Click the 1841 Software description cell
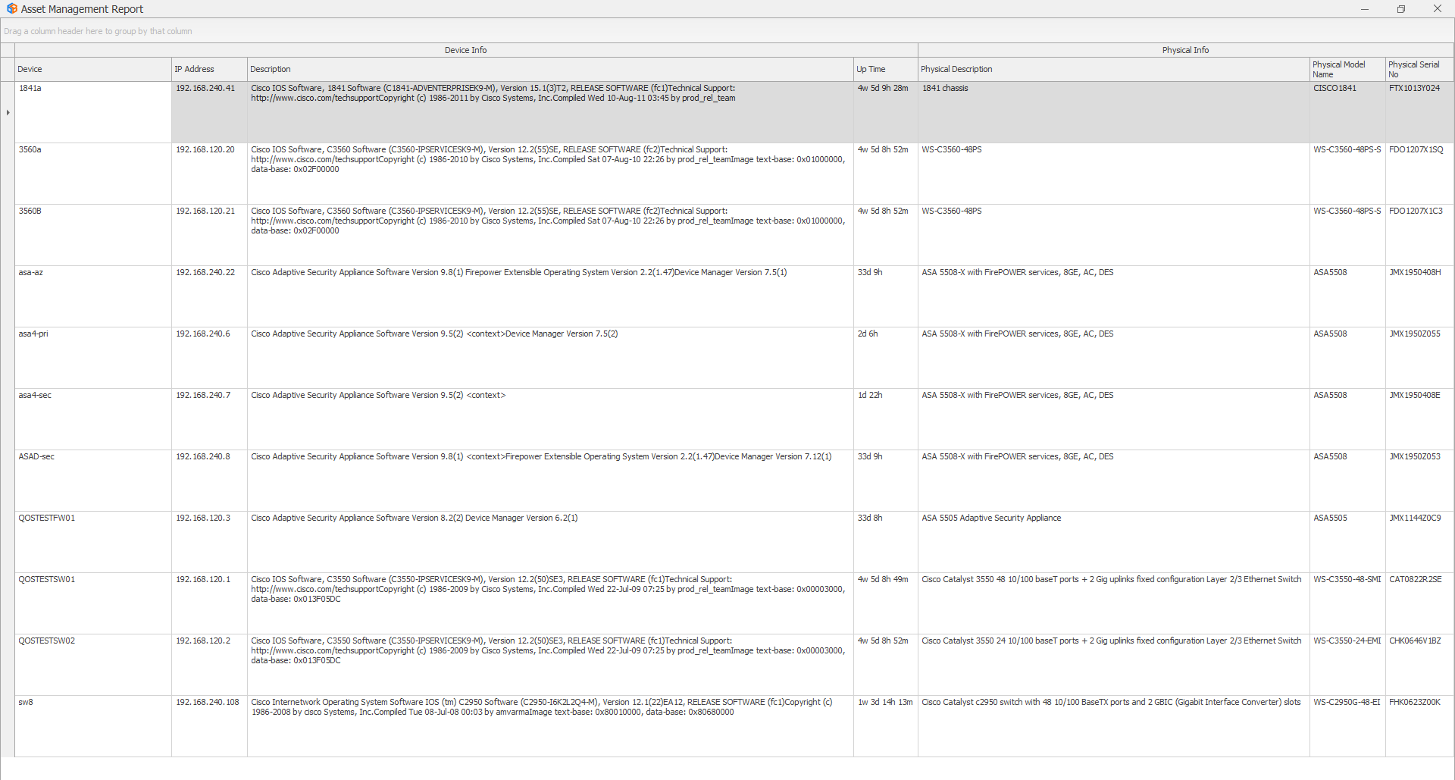 click(550, 112)
